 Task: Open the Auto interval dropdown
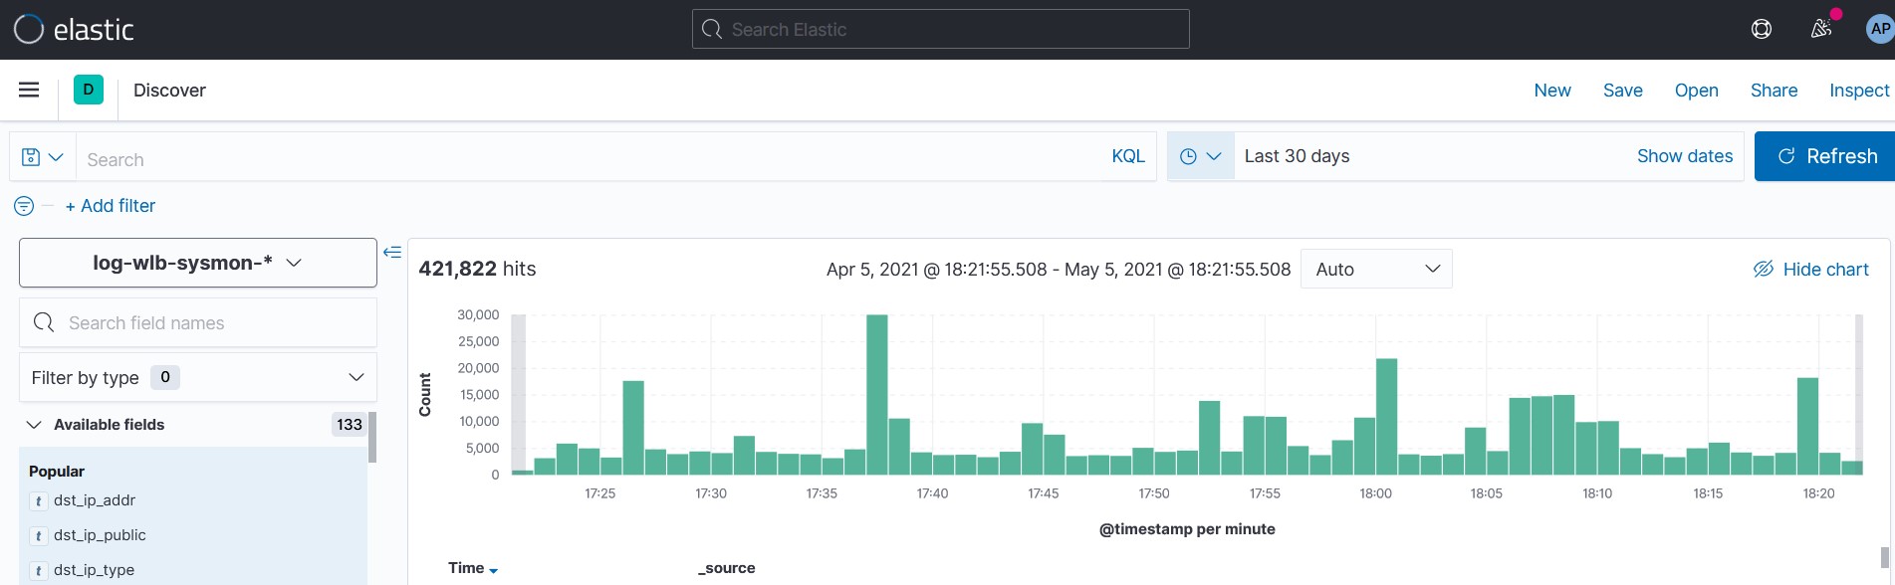(1376, 269)
